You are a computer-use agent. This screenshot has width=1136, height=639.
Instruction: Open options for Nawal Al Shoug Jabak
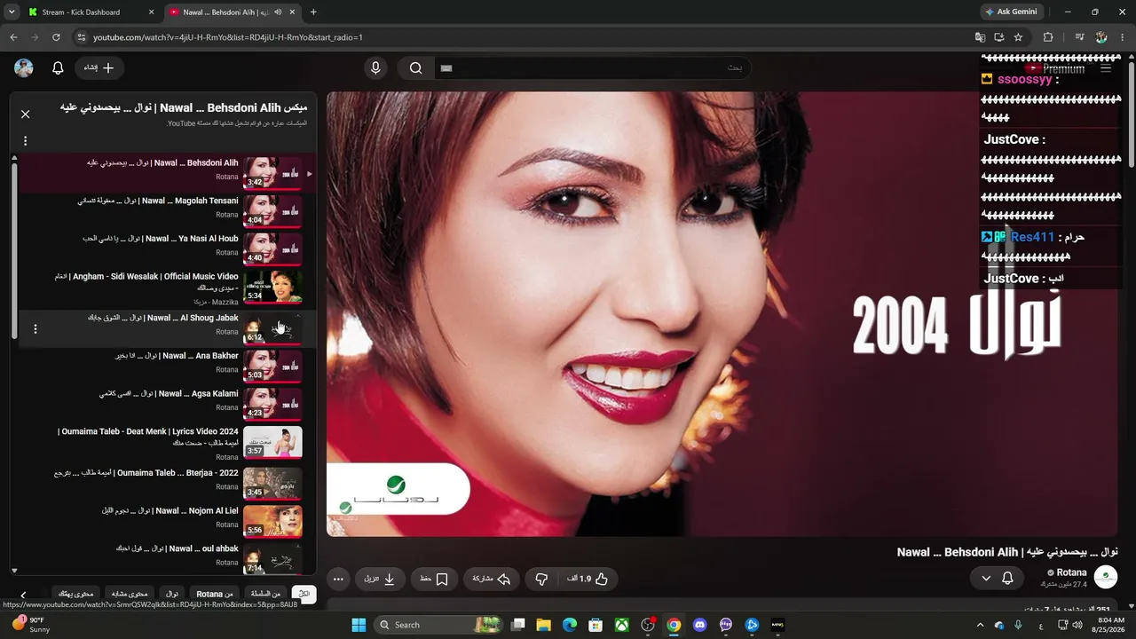35,329
